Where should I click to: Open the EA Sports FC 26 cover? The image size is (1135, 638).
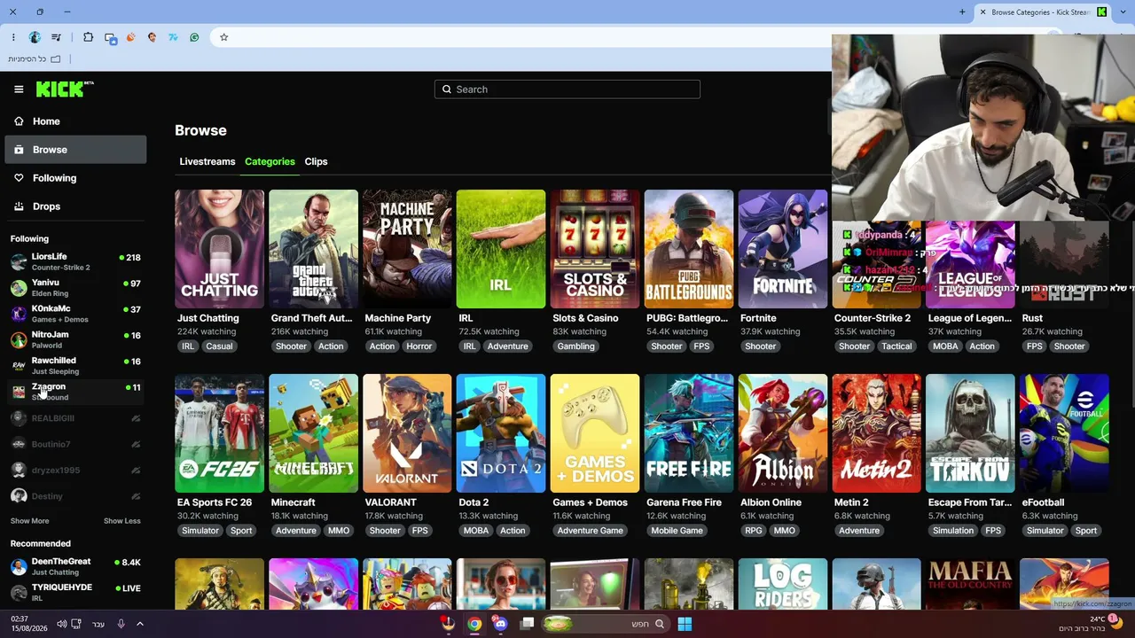pyautogui.click(x=219, y=433)
